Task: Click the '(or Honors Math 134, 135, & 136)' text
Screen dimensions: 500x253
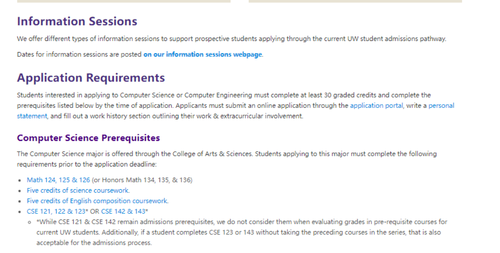Action: point(142,180)
